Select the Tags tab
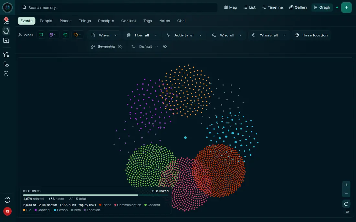 pos(148,21)
